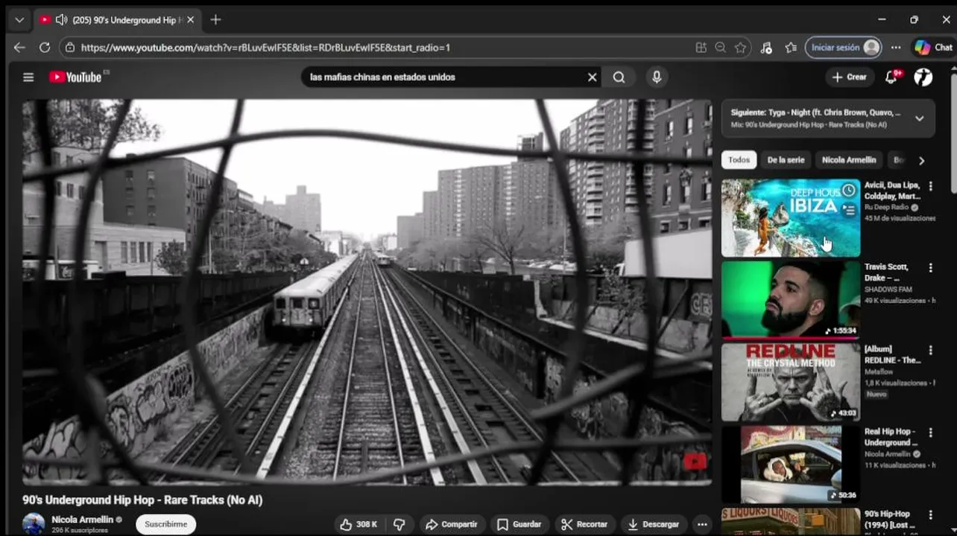Bookmark this page with the star icon
Screen dimensions: 957x536
[x=740, y=47]
